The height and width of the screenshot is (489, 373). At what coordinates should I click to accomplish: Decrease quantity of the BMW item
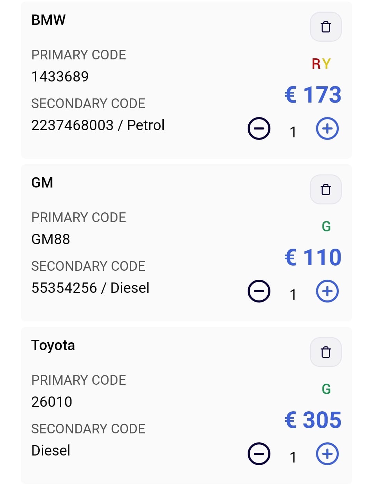click(x=259, y=129)
